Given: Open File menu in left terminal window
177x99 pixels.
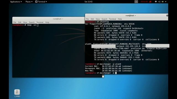Looking at the screenshot, I should pyautogui.click(x=15, y=22).
